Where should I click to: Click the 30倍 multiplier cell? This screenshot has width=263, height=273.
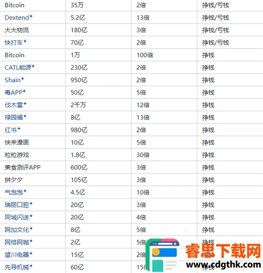[x=164, y=155]
